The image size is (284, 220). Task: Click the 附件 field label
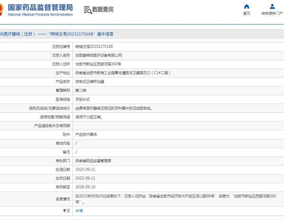tap(66, 135)
